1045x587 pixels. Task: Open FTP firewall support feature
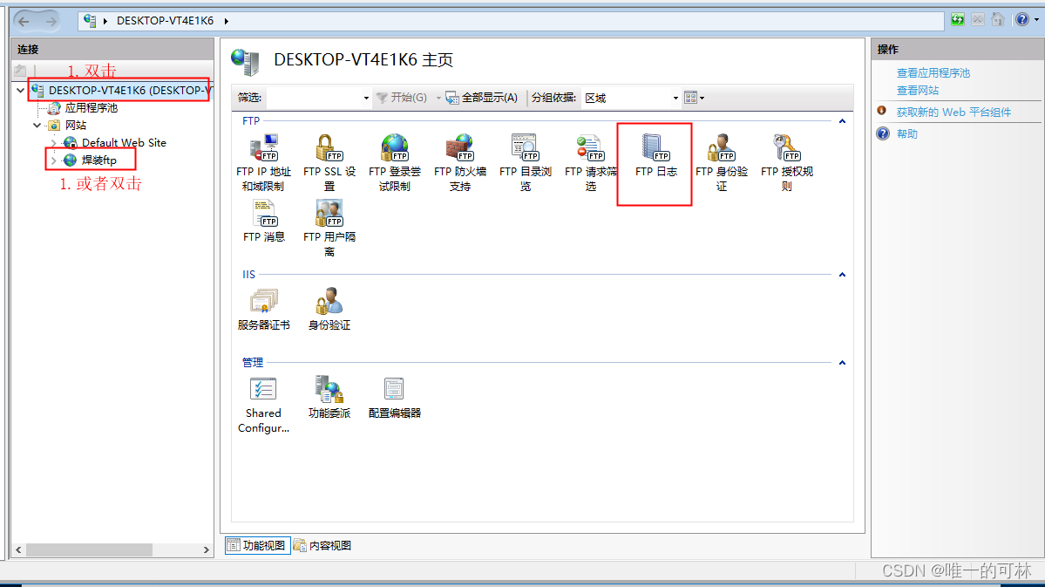tap(460, 162)
